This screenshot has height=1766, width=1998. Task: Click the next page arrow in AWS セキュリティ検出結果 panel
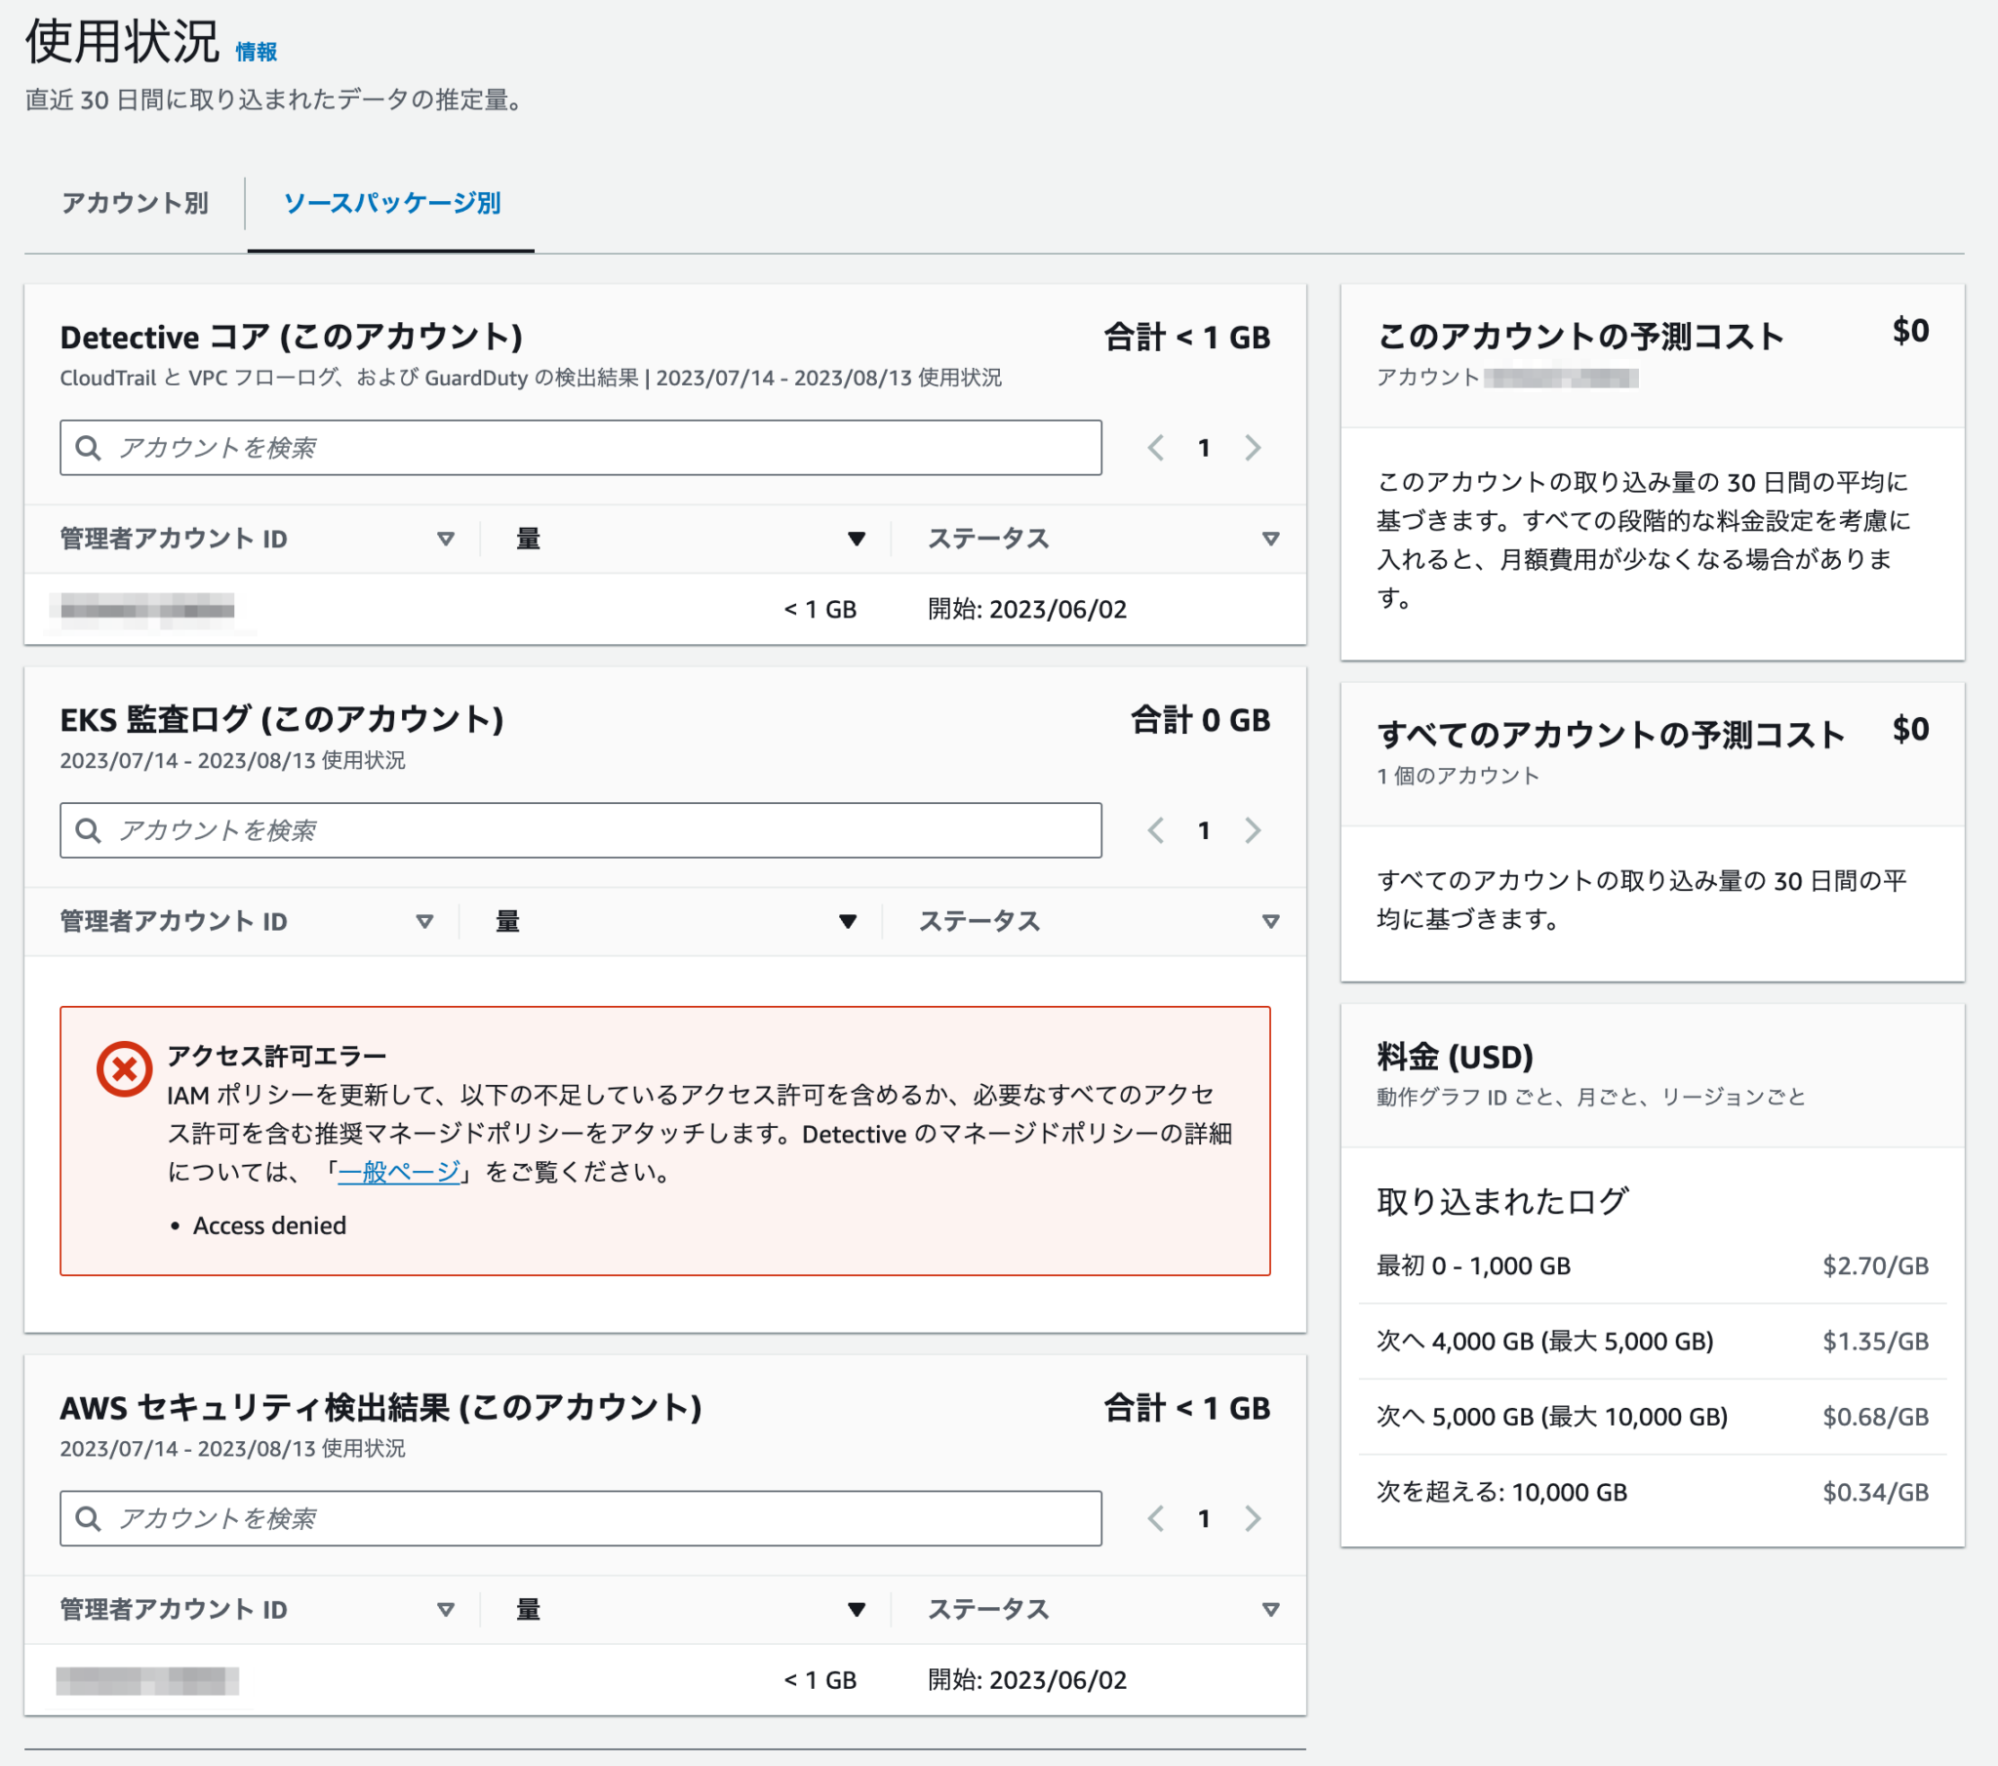(1254, 1518)
